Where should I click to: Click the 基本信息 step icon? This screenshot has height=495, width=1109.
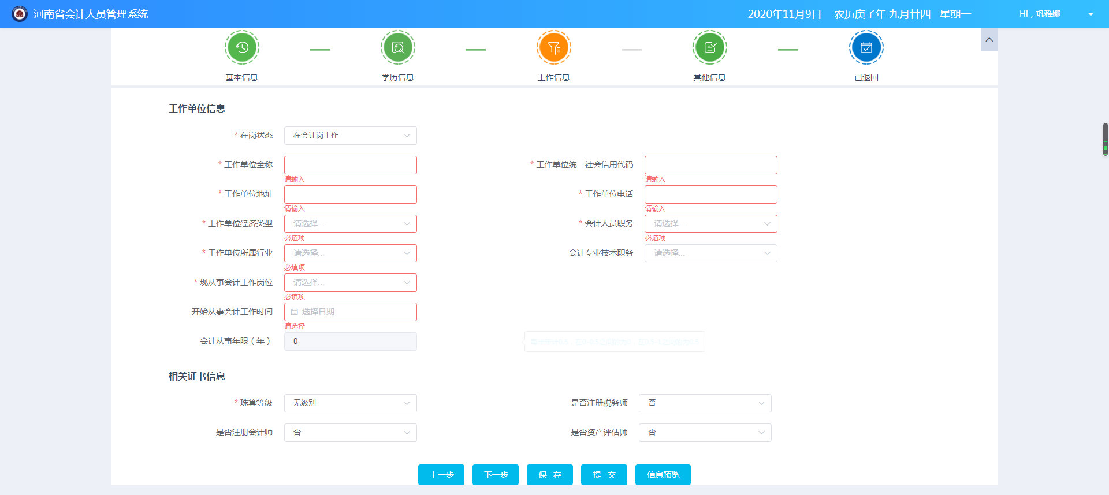pos(241,47)
